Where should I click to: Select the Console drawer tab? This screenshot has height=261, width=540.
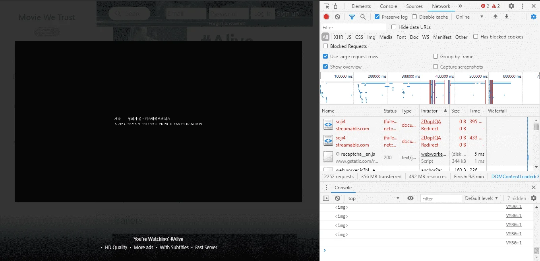pos(343,188)
